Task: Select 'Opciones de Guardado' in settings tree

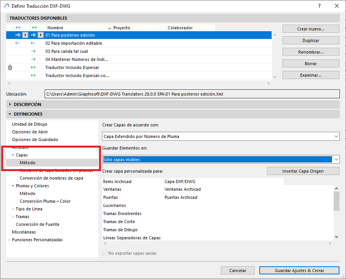Action: (x=35, y=139)
